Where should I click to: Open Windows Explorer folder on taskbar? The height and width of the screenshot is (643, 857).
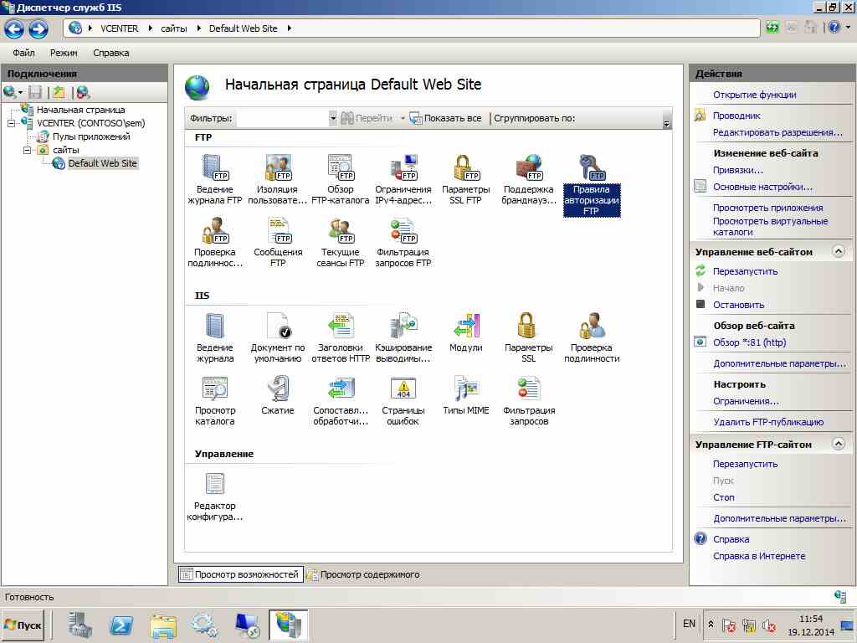163,625
